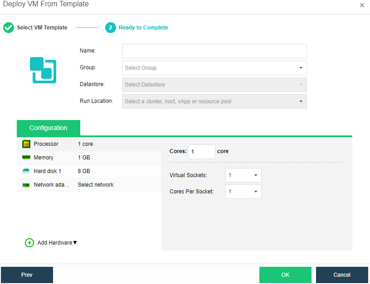Click the Network adapter card icon
Screen dimensions: 370x284
click(26, 185)
